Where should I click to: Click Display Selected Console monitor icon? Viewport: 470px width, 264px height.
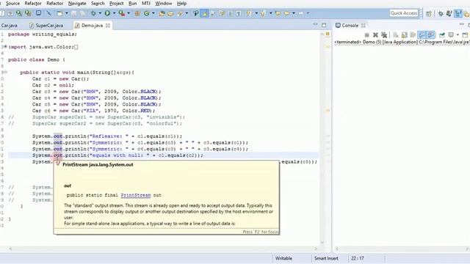click(451, 35)
